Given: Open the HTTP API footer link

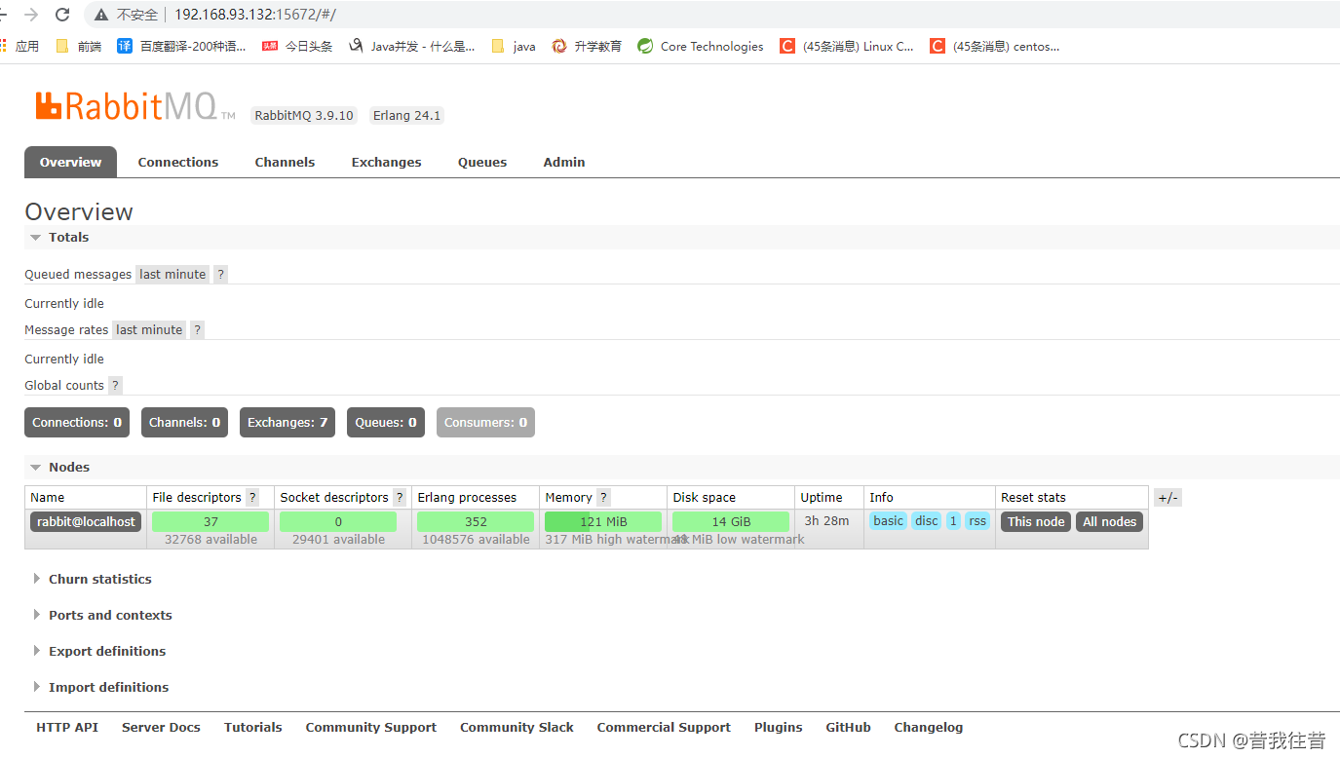Looking at the screenshot, I should pyautogui.click(x=67, y=728).
